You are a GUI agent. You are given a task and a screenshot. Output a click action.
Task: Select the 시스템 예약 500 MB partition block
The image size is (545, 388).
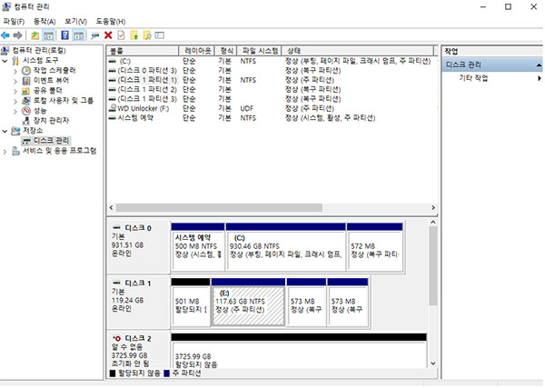(197, 247)
